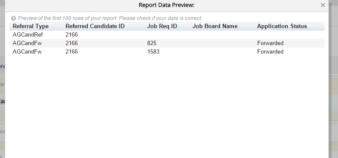Image resolution: width=338 pixels, height=158 pixels.
Task: Click the Report Data Preview title
Action: 166,5
